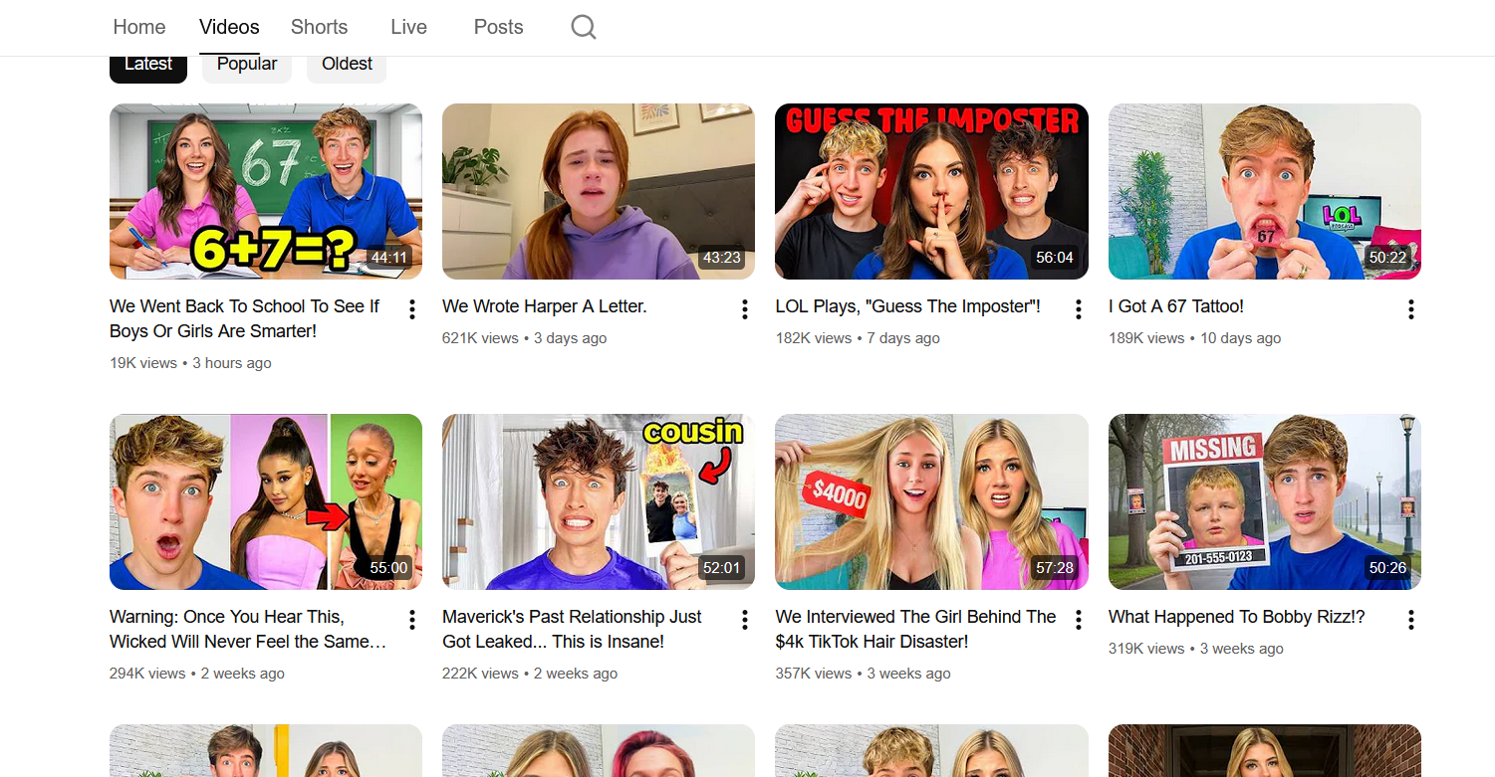
Task: Click the '189K views • 10 days ago' text
Action: pos(1195,338)
